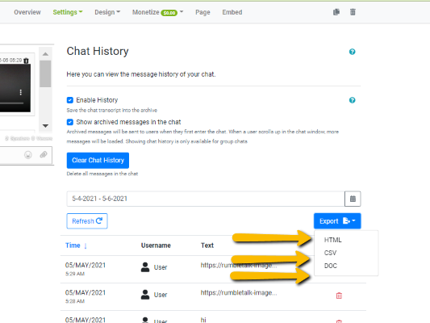
Task: Select HTML export option
Action: [x=332, y=240]
